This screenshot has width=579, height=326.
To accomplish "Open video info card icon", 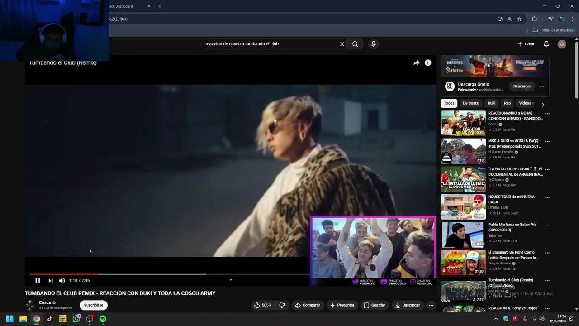I will click(428, 63).
